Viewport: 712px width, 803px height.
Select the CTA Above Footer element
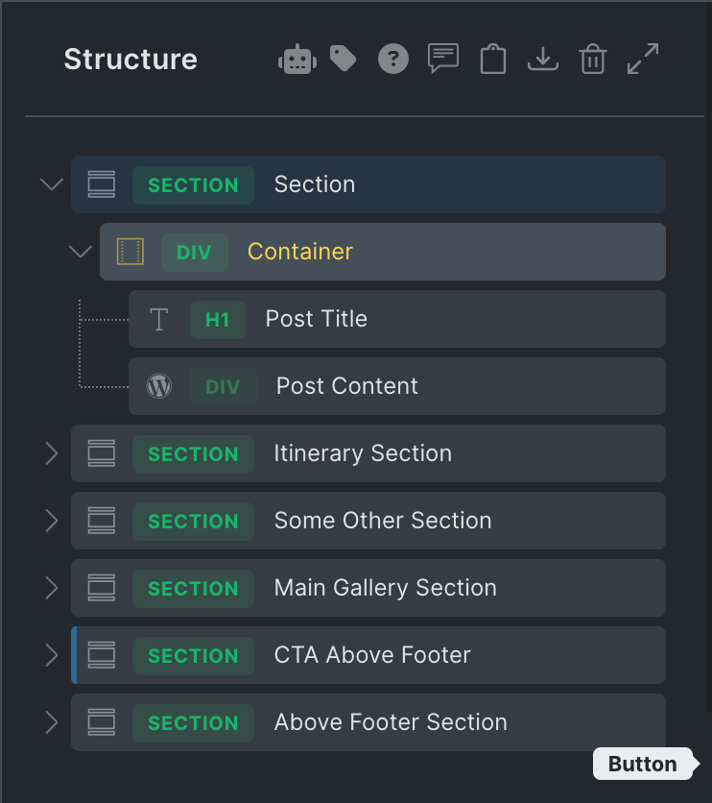point(372,655)
